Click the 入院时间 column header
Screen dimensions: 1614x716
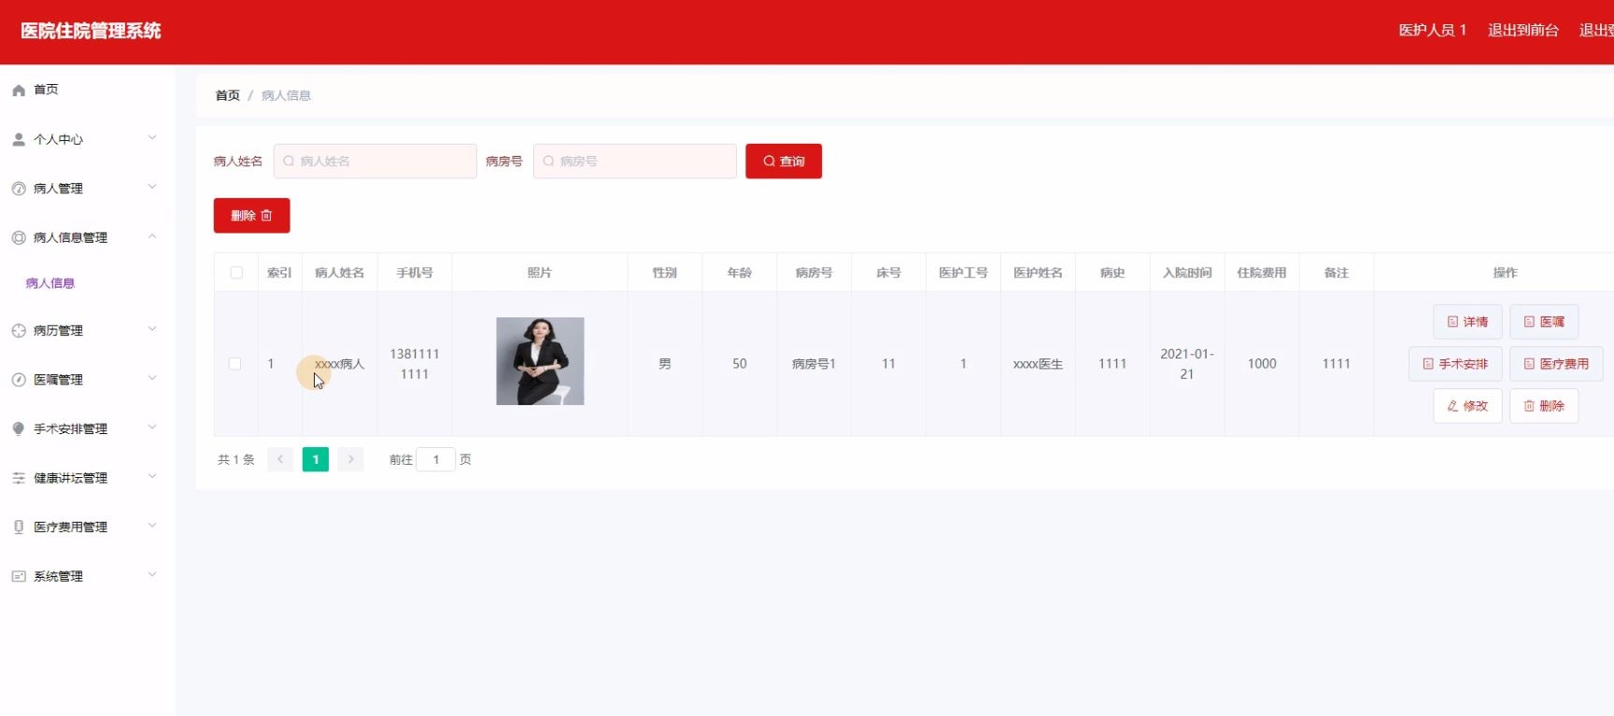1187,273
